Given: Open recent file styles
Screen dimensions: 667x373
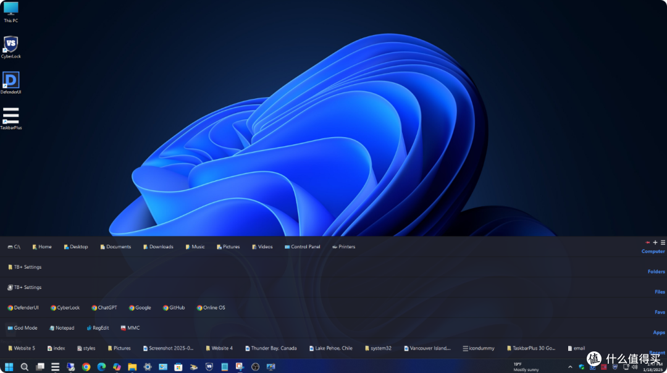Looking at the screenshot, I should (86, 348).
